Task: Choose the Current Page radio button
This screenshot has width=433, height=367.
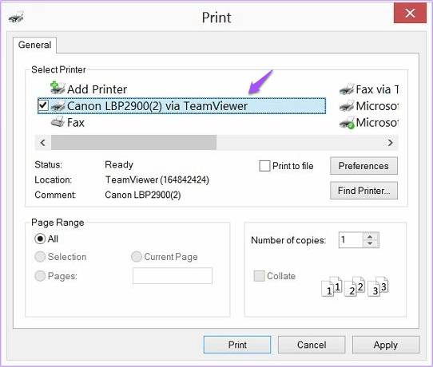Action: [x=137, y=257]
